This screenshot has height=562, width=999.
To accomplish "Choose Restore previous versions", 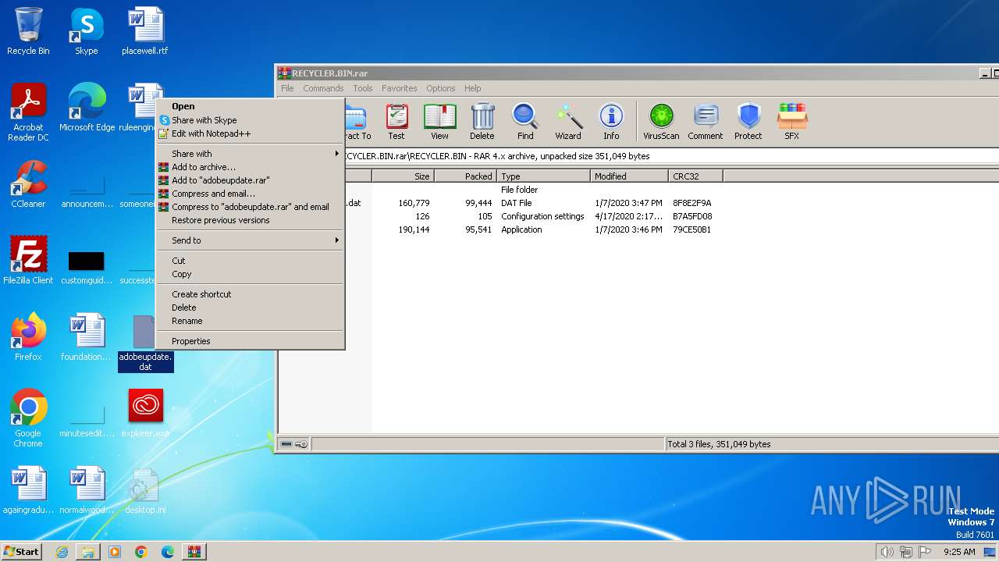I will 250,220.
